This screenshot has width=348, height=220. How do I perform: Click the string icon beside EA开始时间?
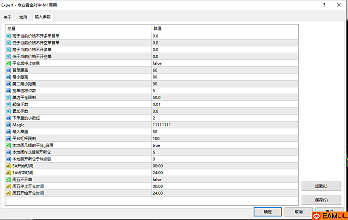pyautogui.click(x=9, y=166)
